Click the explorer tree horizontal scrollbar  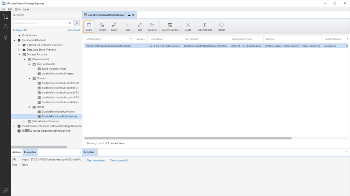(39, 147)
